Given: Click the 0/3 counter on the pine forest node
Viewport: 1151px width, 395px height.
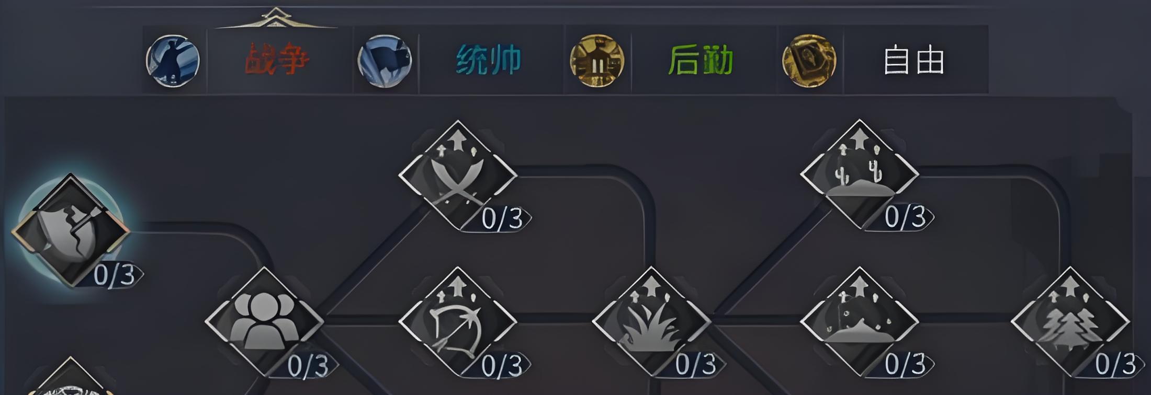Looking at the screenshot, I should (x=1114, y=364).
